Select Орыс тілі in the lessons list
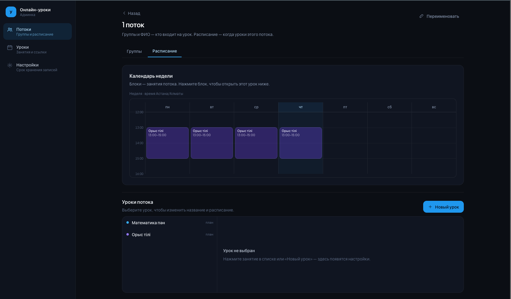511x299 pixels. click(170, 235)
